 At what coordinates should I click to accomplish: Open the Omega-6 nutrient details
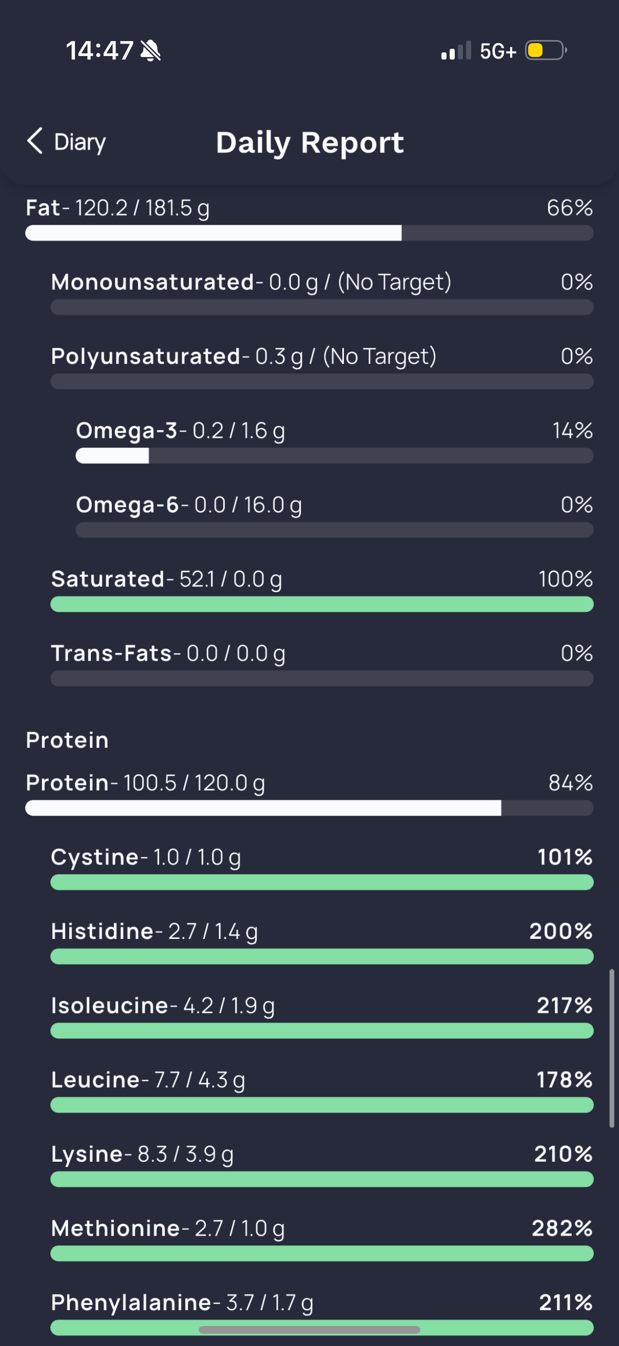[334, 515]
